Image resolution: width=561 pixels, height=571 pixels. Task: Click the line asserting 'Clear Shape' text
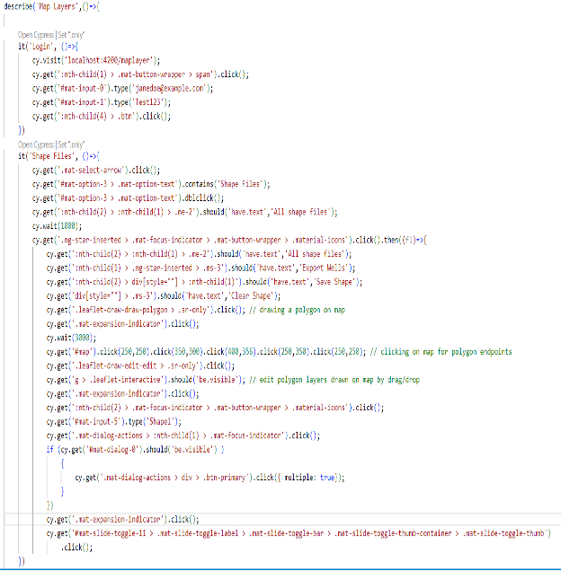[164, 296]
